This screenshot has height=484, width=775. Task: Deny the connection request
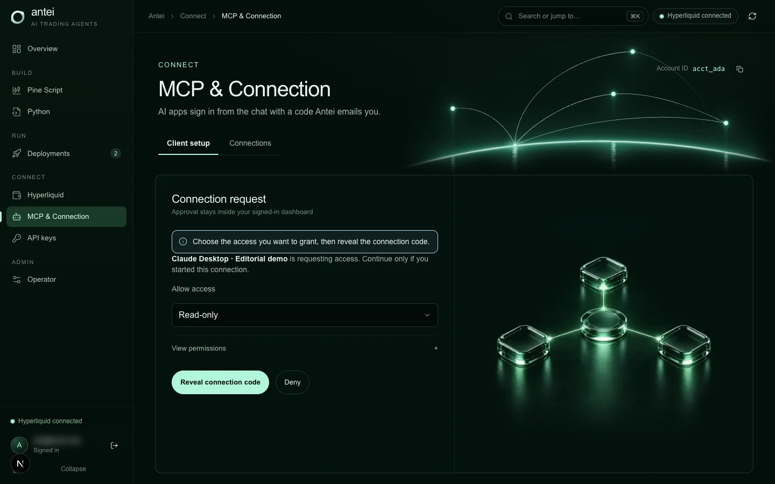click(x=292, y=382)
